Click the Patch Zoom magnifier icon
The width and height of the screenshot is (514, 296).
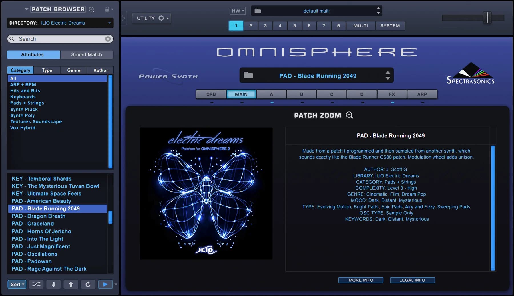tap(350, 115)
